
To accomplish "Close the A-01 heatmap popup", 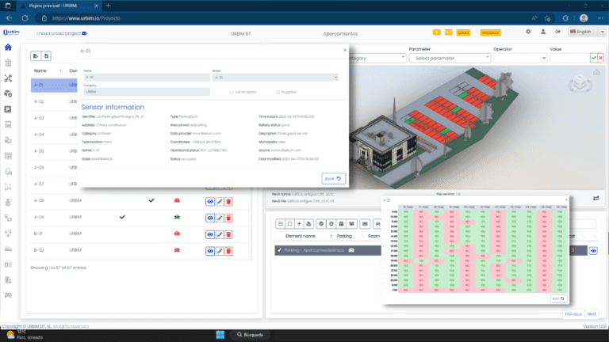I will tap(566, 199).
